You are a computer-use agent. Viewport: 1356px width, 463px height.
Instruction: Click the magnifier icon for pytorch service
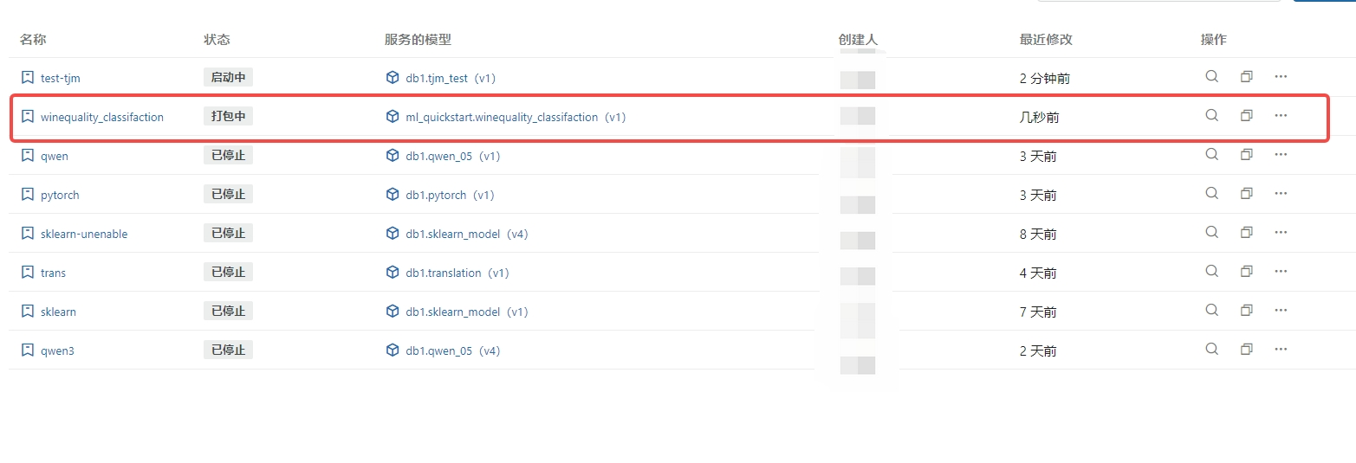[1211, 193]
